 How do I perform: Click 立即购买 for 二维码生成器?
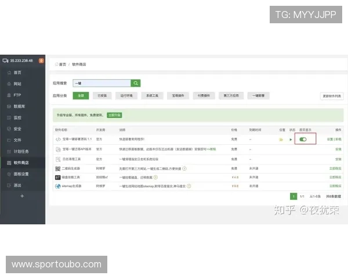pyautogui.click(x=335, y=169)
